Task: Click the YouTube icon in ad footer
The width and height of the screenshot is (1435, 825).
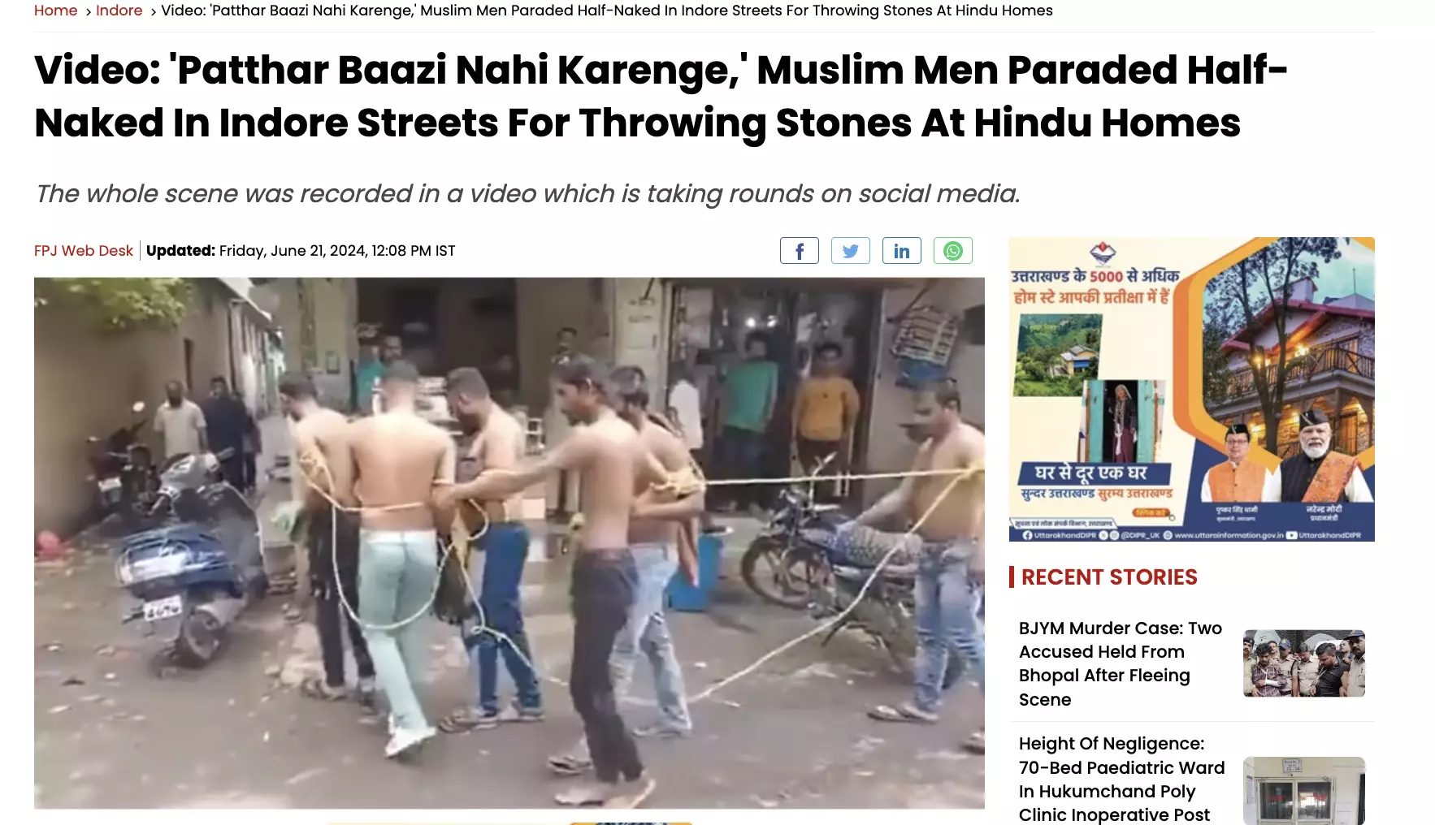Action: (x=1291, y=535)
